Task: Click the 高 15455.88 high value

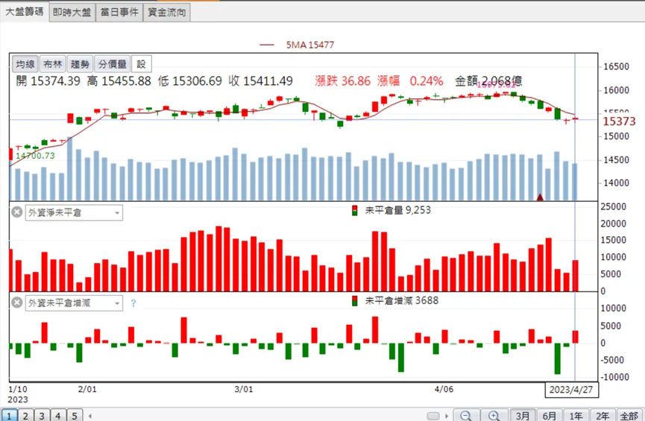Action: [119, 80]
